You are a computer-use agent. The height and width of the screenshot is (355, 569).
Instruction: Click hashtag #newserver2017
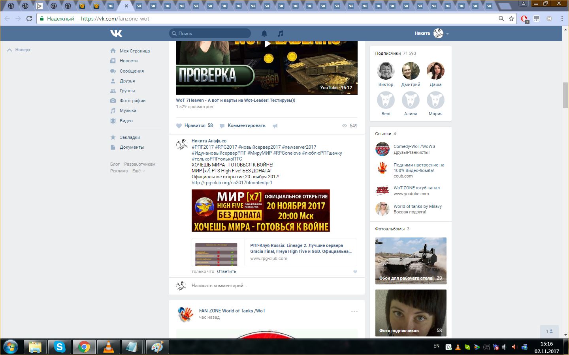(x=299, y=147)
